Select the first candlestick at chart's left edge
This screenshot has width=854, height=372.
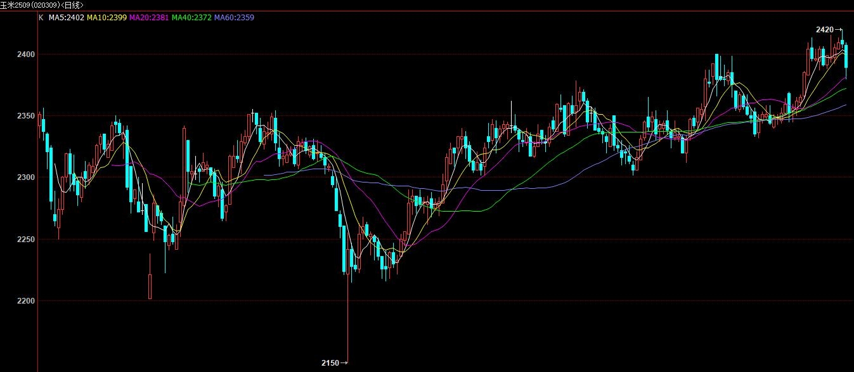40,120
